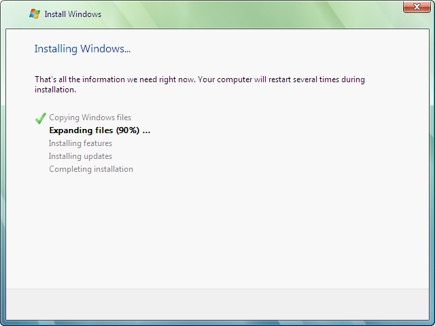Close the Install Windows dialog

coord(417,7)
